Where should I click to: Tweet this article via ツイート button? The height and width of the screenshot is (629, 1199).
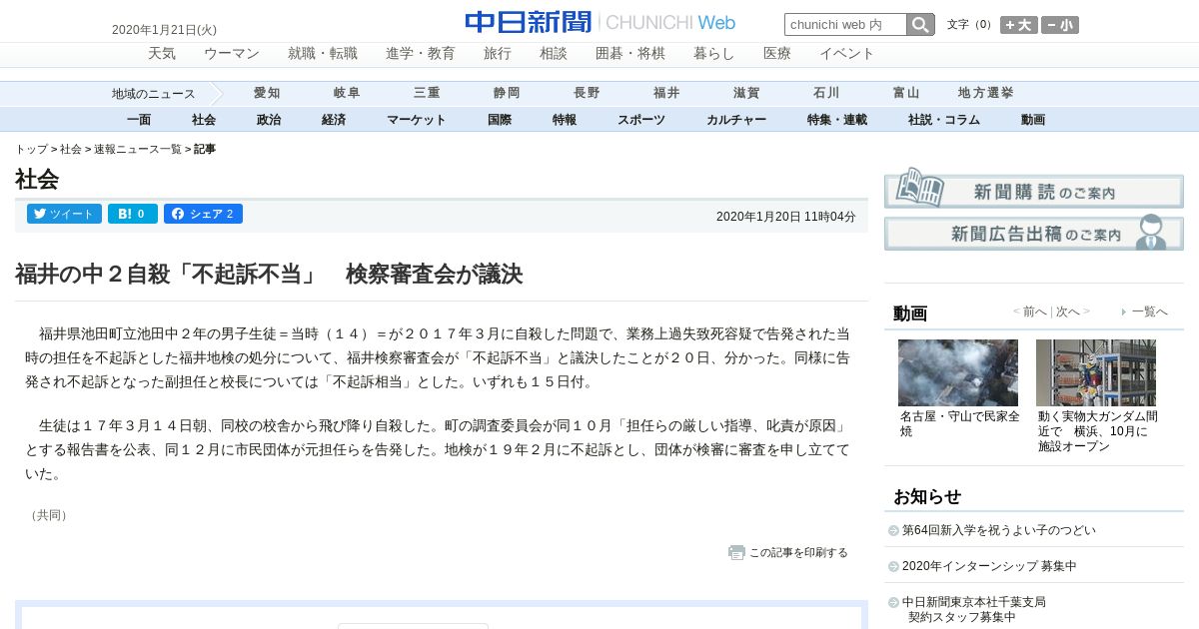click(64, 214)
